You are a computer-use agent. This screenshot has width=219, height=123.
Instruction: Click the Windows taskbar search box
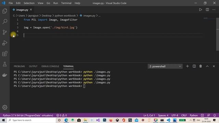tap(31, 120)
